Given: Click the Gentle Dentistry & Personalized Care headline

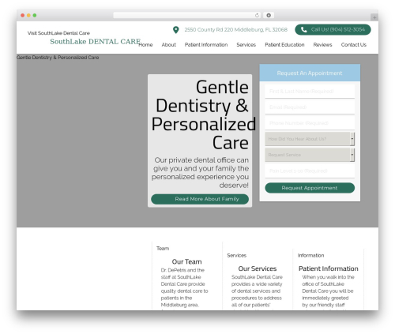Looking at the screenshot, I should (x=203, y=115).
